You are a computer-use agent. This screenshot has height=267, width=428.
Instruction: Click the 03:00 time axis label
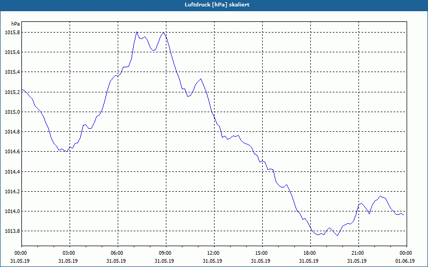tap(70, 253)
